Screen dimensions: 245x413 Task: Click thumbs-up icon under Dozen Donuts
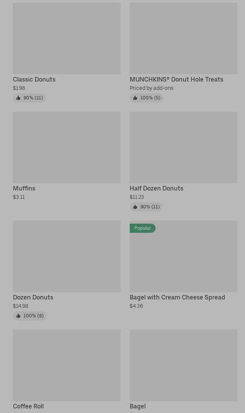[x=18, y=316]
